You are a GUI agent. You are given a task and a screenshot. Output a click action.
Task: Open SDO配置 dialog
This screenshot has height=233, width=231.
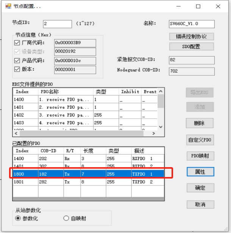point(192,47)
